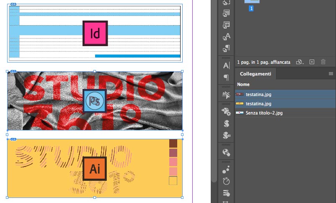Click the bottom-left handle of the Illustrator image
This screenshot has width=336, height=203.
click(7, 198)
